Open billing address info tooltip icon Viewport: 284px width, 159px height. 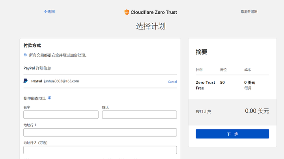click(x=49, y=98)
